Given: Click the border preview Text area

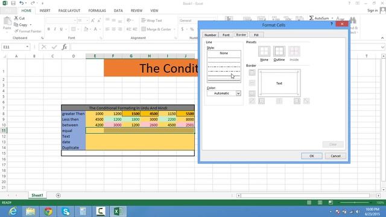Looking at the screenshot, I should click(x=279, y=83).
